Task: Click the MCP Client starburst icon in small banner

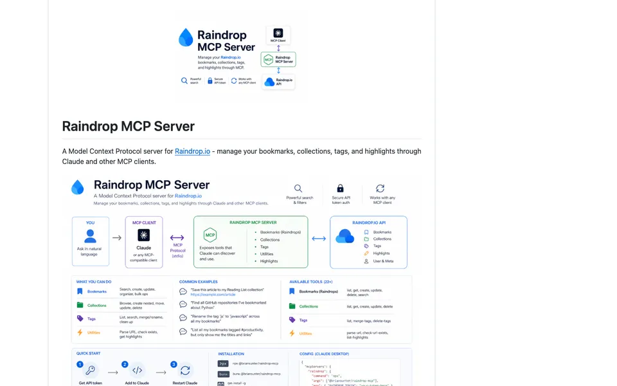Action: pyautogui.click(x=278, y=33)
